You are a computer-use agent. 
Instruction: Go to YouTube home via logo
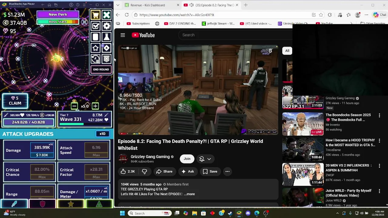coord(143,35)
